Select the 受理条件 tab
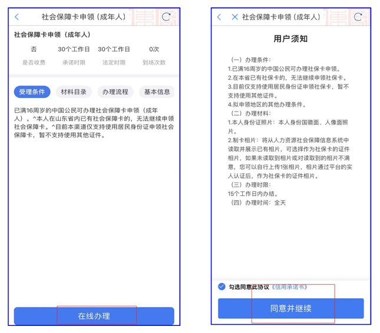Viewport: 380px width, 333px height. point(32,92)
